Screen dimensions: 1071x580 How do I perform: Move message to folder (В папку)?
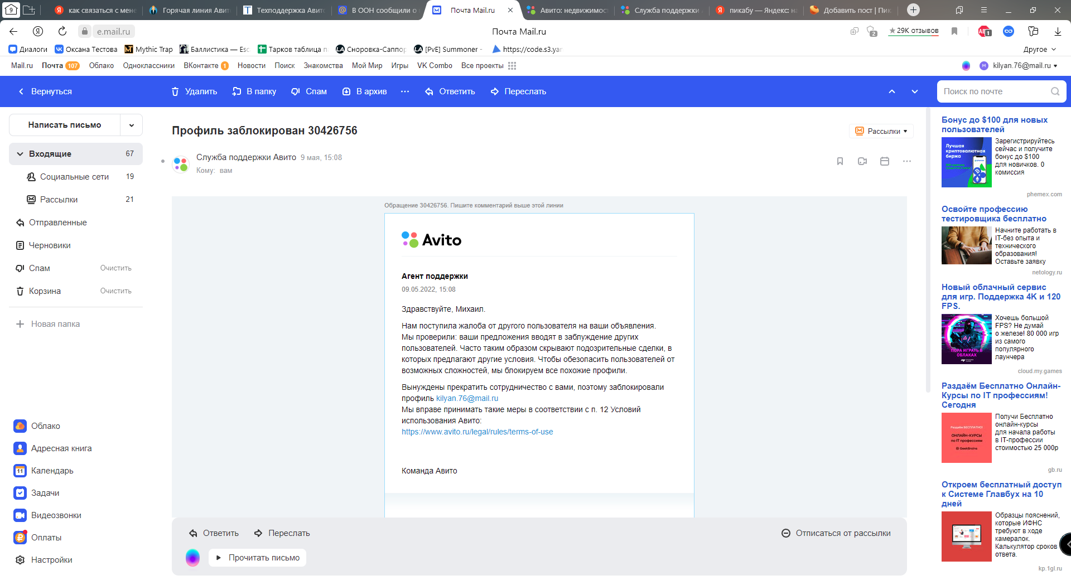click(254, 91)
